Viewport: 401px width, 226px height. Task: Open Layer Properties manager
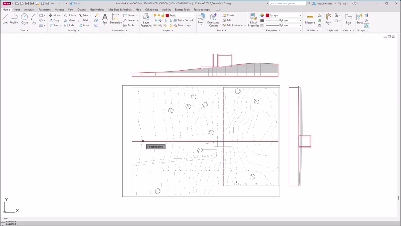coord(146,20)
